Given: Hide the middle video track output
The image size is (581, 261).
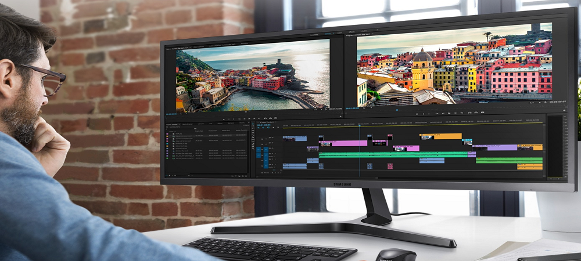Looking at the screenshot, I should [x=272, y=143].
